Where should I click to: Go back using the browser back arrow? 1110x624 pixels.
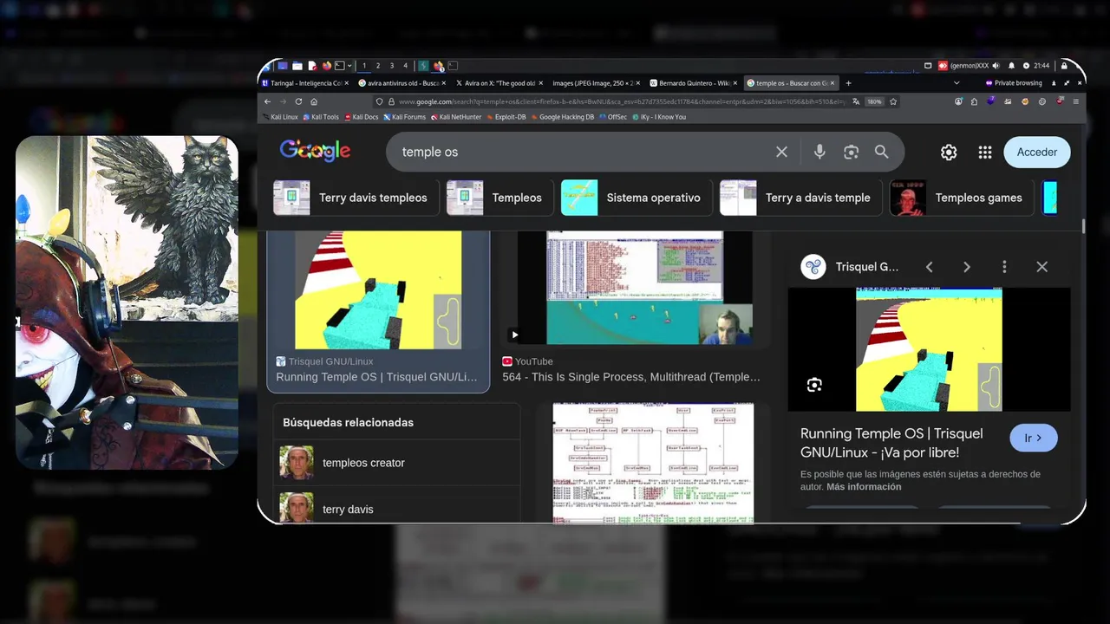click(x=267, y=101)
